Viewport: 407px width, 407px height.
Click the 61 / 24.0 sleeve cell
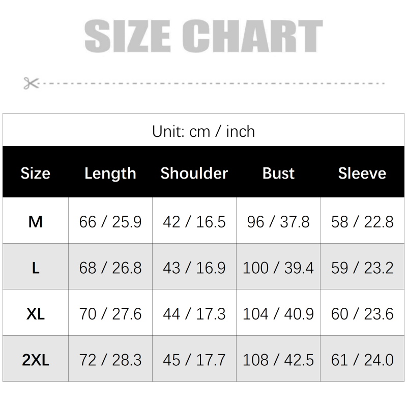tap(362, 360)
